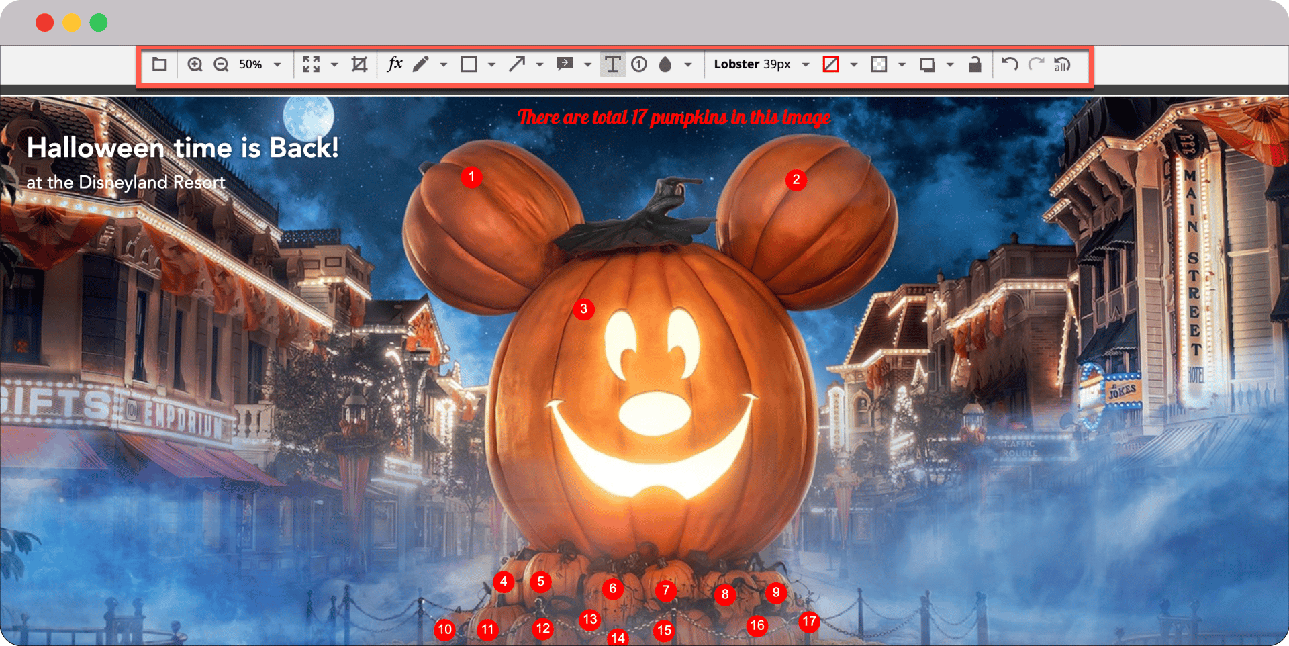
Task: Zoom out with the magnifier minus icon
Action: [x=221, y=64]
